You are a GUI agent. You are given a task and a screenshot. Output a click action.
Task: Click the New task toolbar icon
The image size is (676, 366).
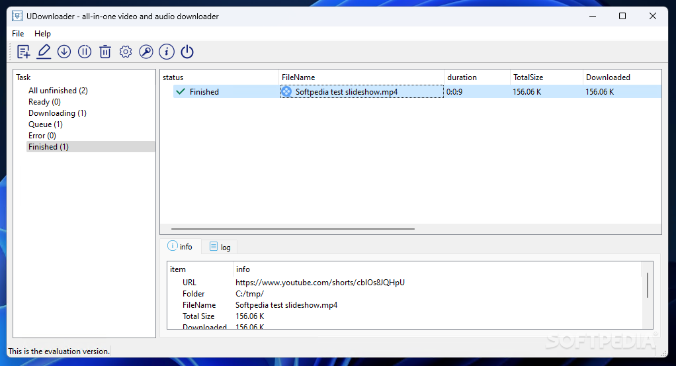click(x=23, y=52)
